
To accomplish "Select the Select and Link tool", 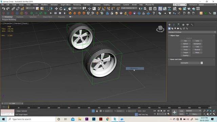I will point(13,9).
